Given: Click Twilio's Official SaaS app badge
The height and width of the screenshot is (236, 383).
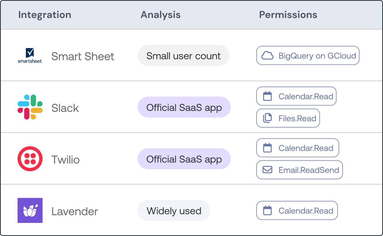Looking at the screenshot, I should pyautogui.click(x=184, y=159).
